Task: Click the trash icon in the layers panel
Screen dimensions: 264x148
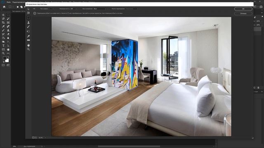Action: point(259,88)
